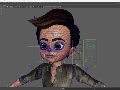Viewport: 120px width, 90px height.
Task: Open the Arnold menu
Action: [56, 3]
